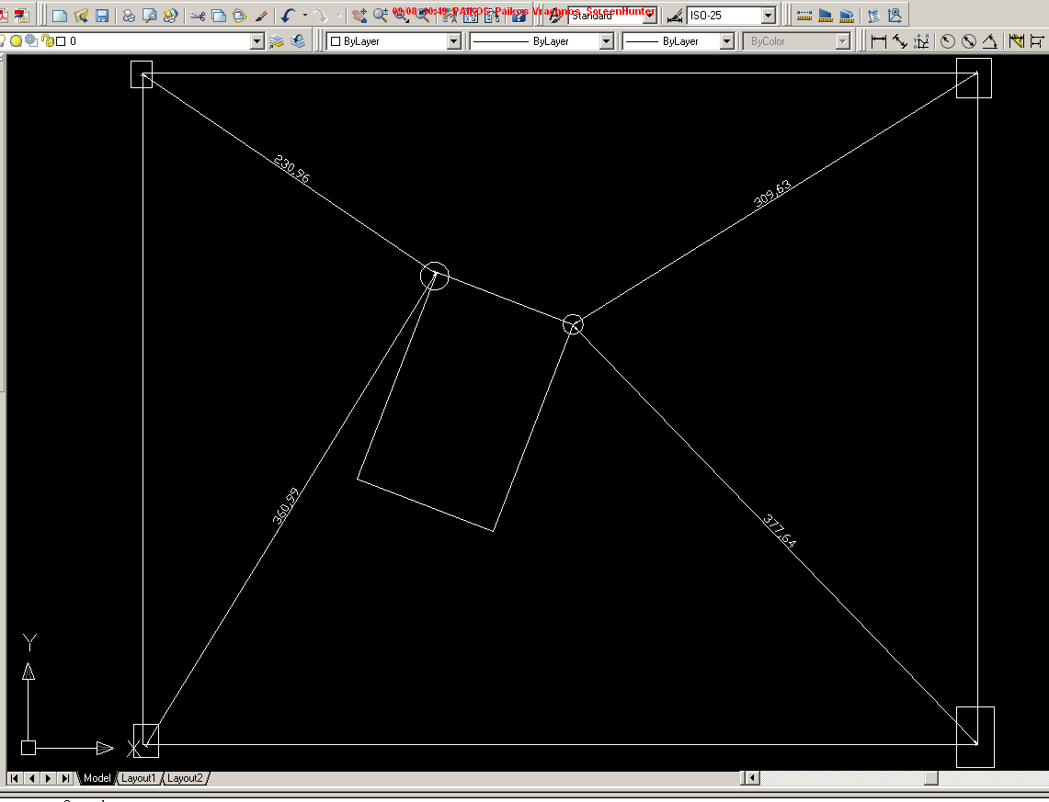Toggle the layer on/off lightbulb icon

point(4,41)
